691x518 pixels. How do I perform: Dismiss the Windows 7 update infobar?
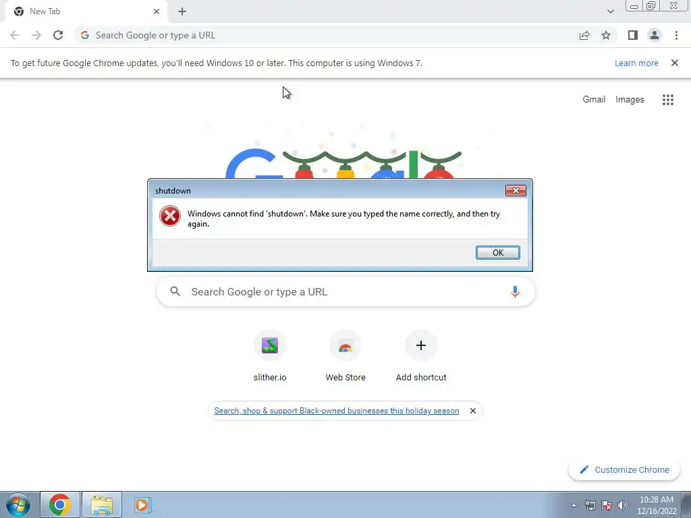click(x=674, y=63)
